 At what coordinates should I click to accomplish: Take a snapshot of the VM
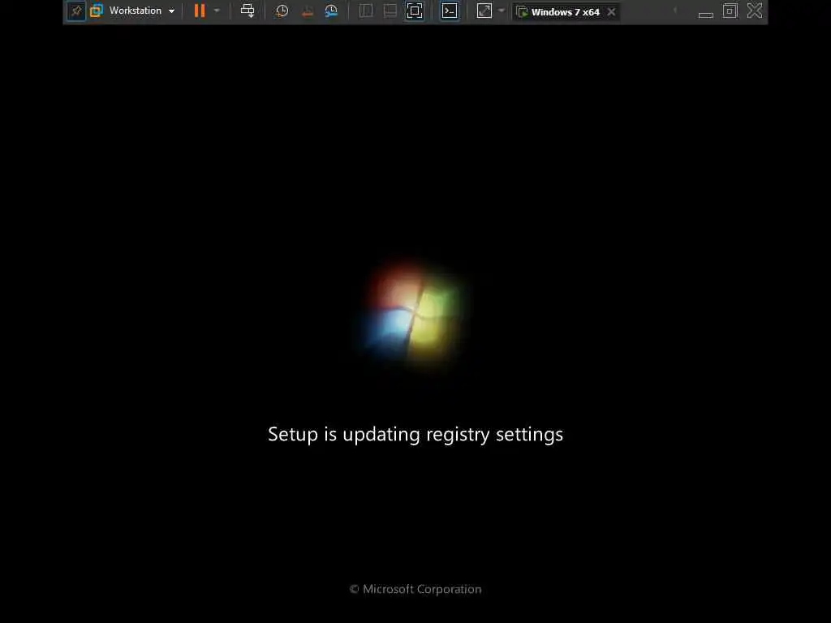pos(282,11)
